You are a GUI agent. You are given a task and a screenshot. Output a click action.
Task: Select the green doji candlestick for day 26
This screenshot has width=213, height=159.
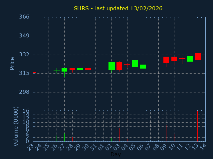click(57, 71)
